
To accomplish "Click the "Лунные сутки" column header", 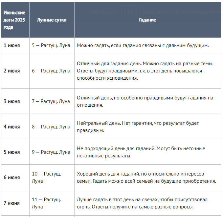I will click(52, 20).
